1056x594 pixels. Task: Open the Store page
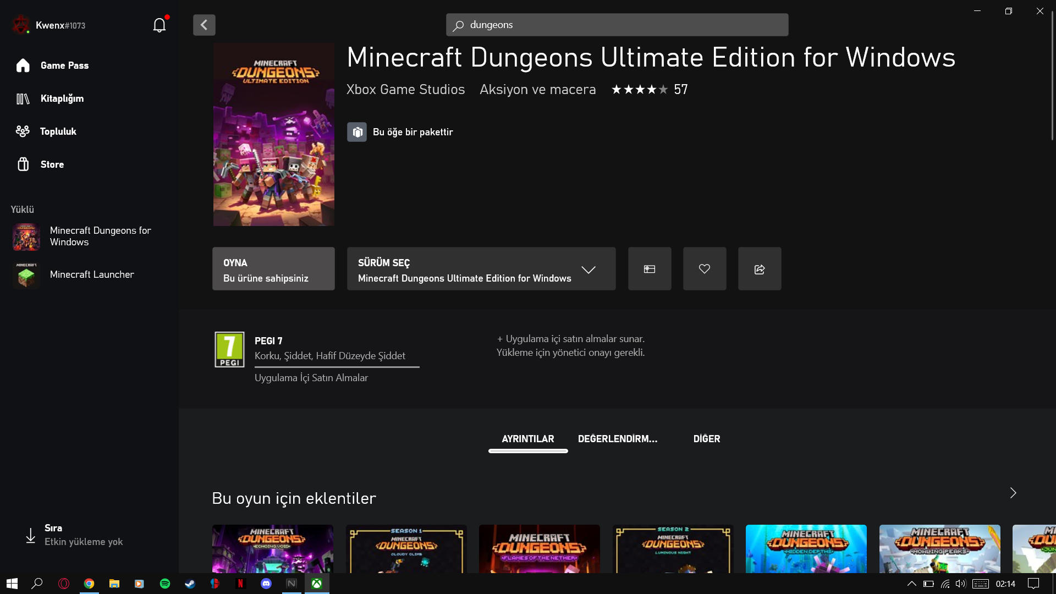pyautogui.click(x=52, y=164)
